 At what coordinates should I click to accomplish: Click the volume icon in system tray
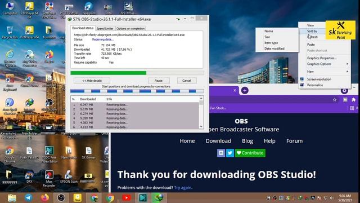click(331, 198)
